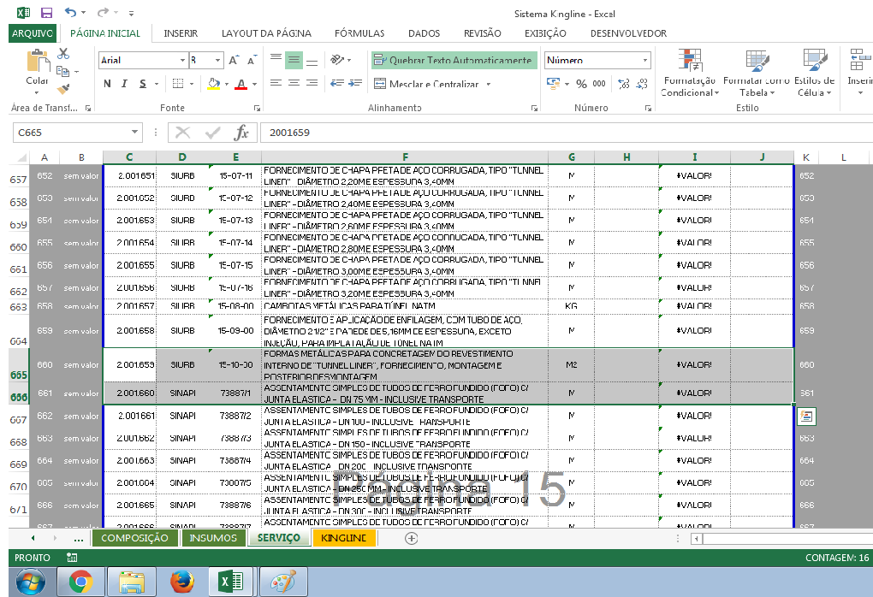
Task: Apply accounting number format icon
Action: pyautogui.click(x=554, y=84)
